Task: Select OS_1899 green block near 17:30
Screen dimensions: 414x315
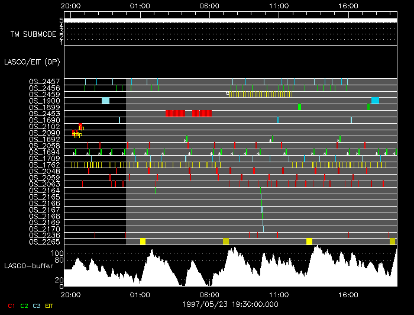Action: (x=368, y=107)
